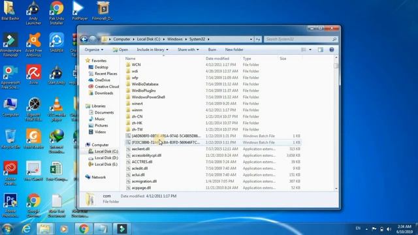
Task: Open the Share with menu
Action: tap(188, 50)
